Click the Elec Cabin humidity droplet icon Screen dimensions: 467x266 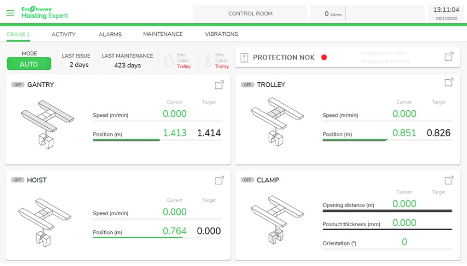[169, 61]
